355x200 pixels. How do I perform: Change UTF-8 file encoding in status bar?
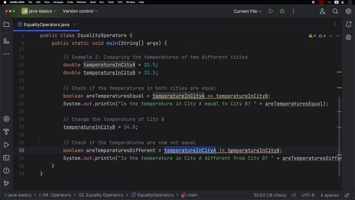pyautogui.click(x=308, y=195)
